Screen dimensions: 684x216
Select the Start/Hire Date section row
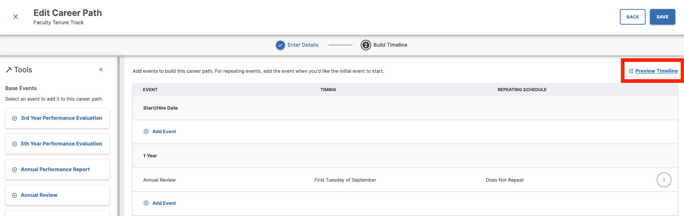pos(405,108)
